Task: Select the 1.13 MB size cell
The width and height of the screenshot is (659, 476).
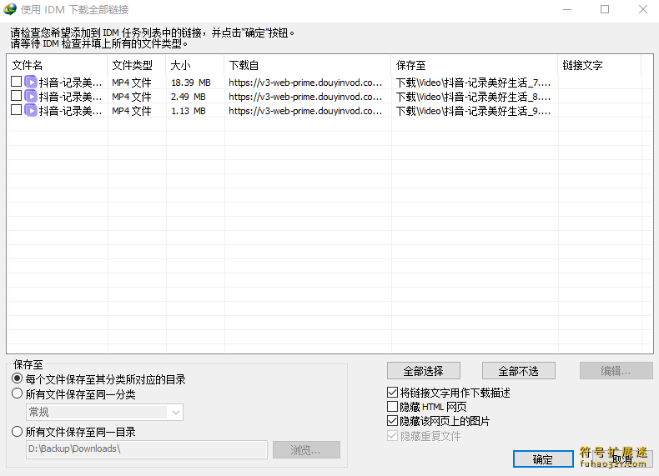Action: [189, 111]
